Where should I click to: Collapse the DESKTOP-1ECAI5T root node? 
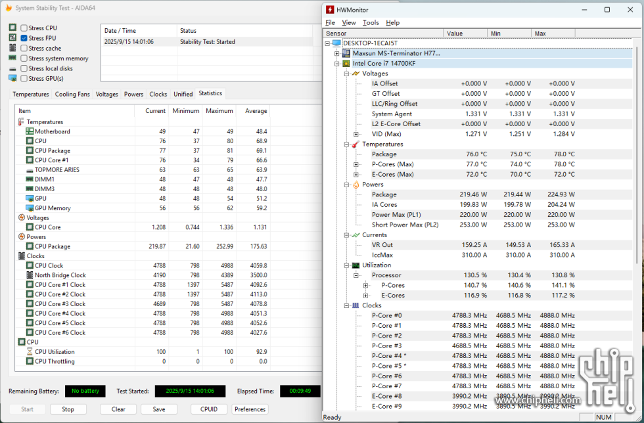[327, 43]
